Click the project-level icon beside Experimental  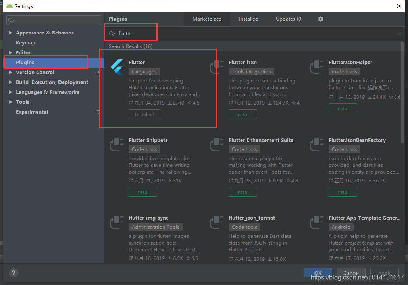tap(98, 112)
